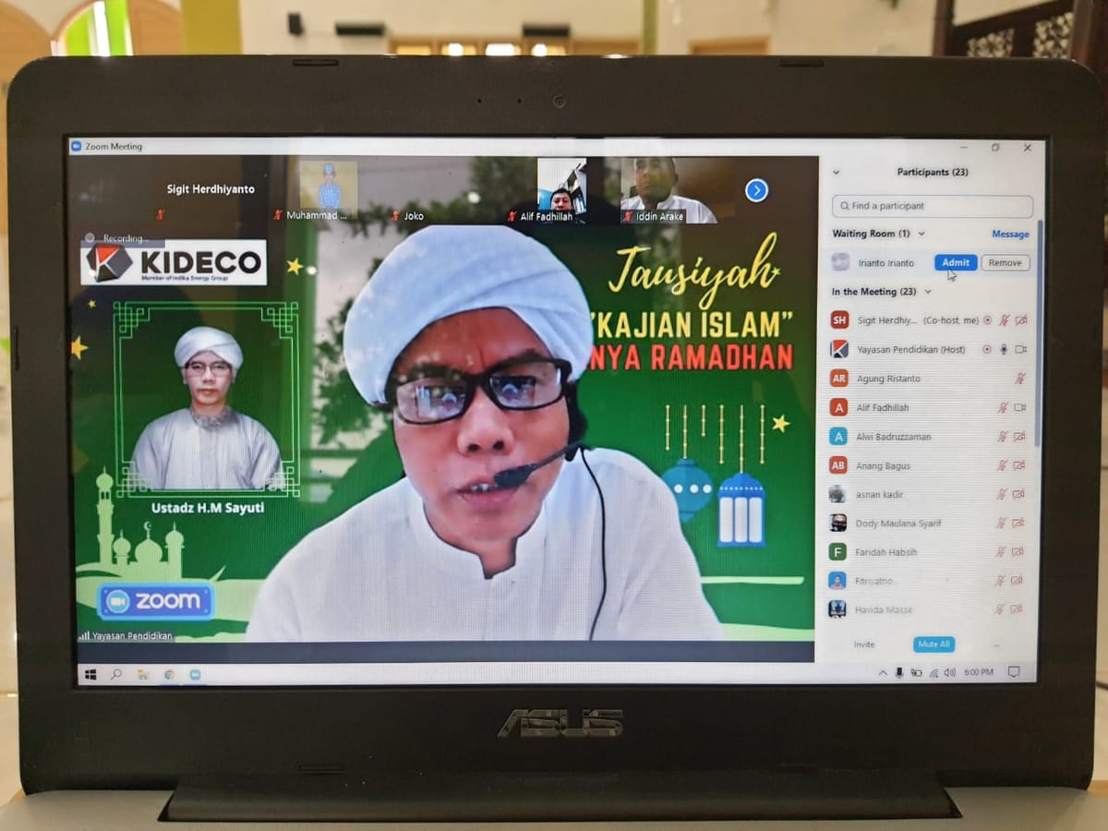Click the co-host indicator dot beside Sigit Herdhiy...
Image resolution: width=1108 pixels, height=831 pixels.
987,320
